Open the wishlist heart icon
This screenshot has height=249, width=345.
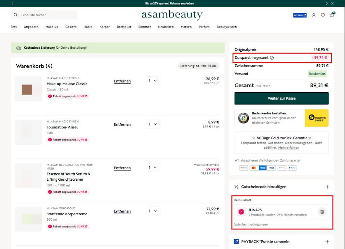pos(323,15)
